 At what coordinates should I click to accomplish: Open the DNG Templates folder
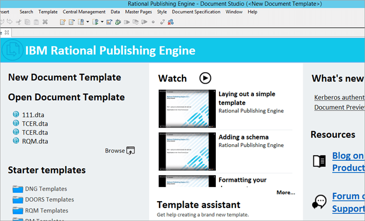coord(40,189)
